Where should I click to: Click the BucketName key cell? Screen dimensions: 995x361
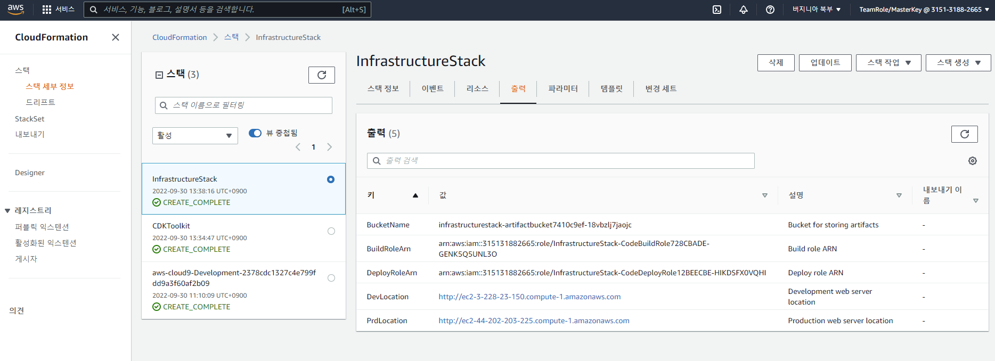(x=388, y=225)
